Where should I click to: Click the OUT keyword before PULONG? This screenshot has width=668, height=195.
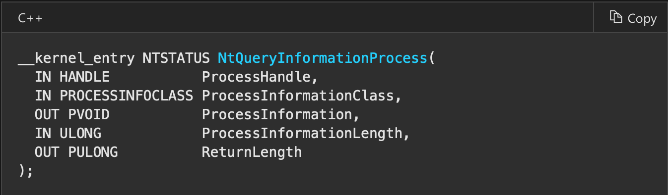click(x=47, y=152)
